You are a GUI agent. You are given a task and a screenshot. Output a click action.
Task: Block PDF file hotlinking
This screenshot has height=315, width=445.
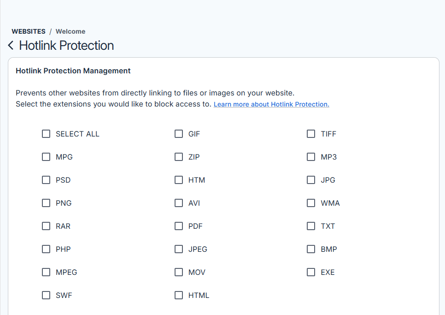point(179,226)
